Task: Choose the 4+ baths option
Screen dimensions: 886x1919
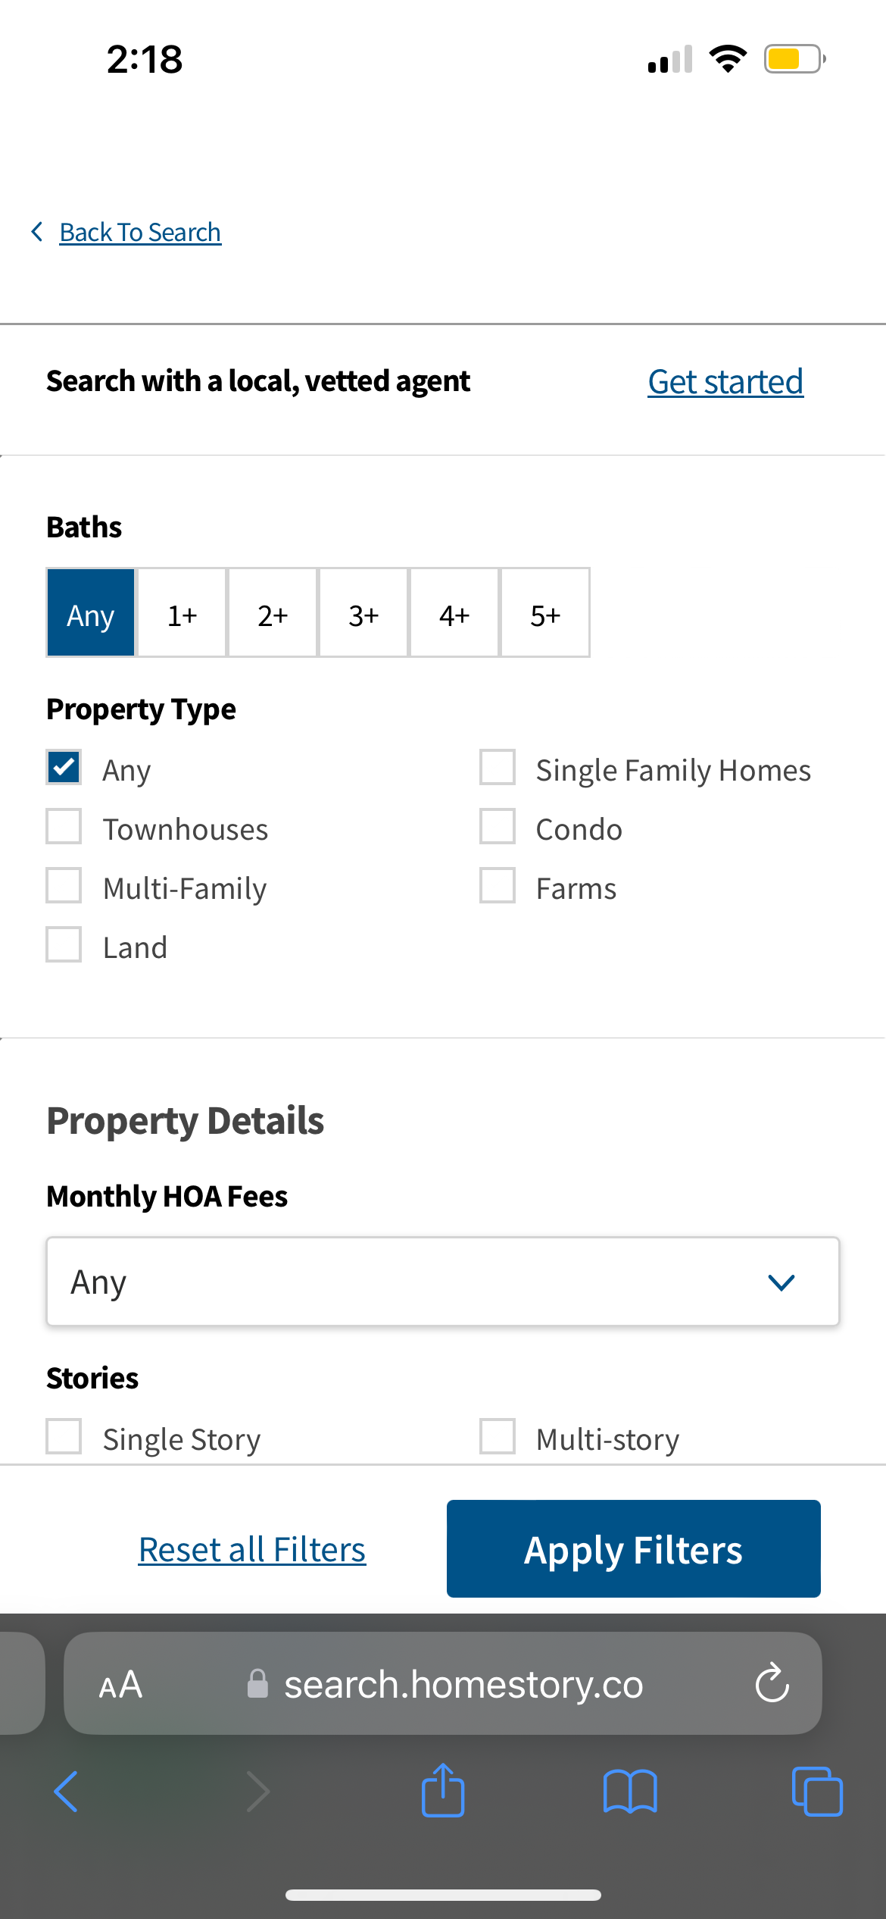Action: click(454, 612)
